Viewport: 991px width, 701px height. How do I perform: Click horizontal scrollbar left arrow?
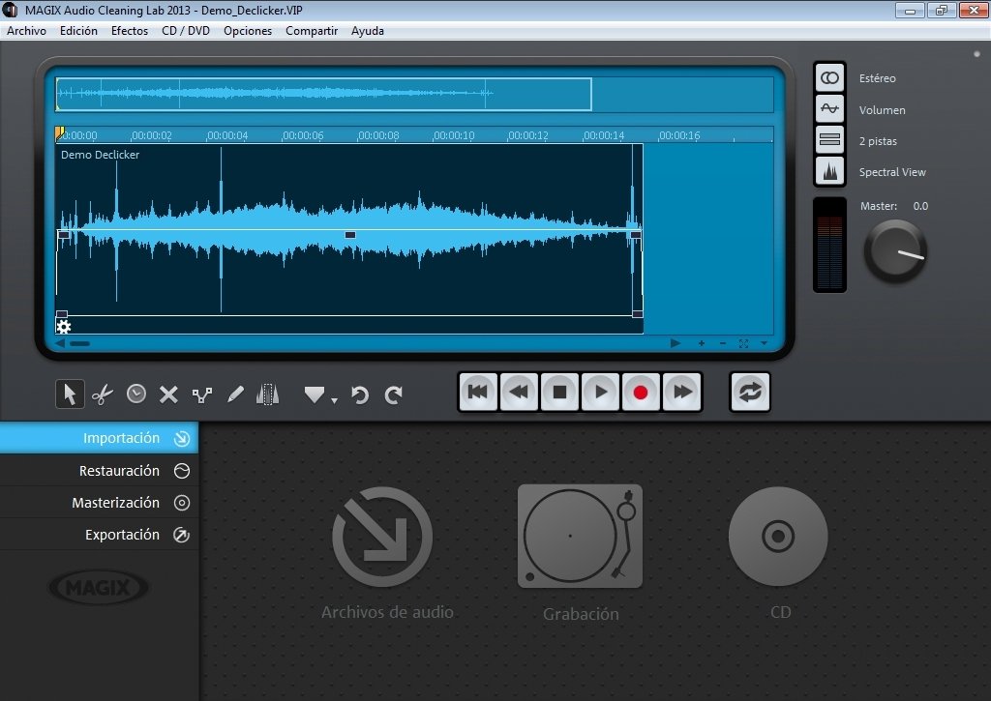(60, 343)
